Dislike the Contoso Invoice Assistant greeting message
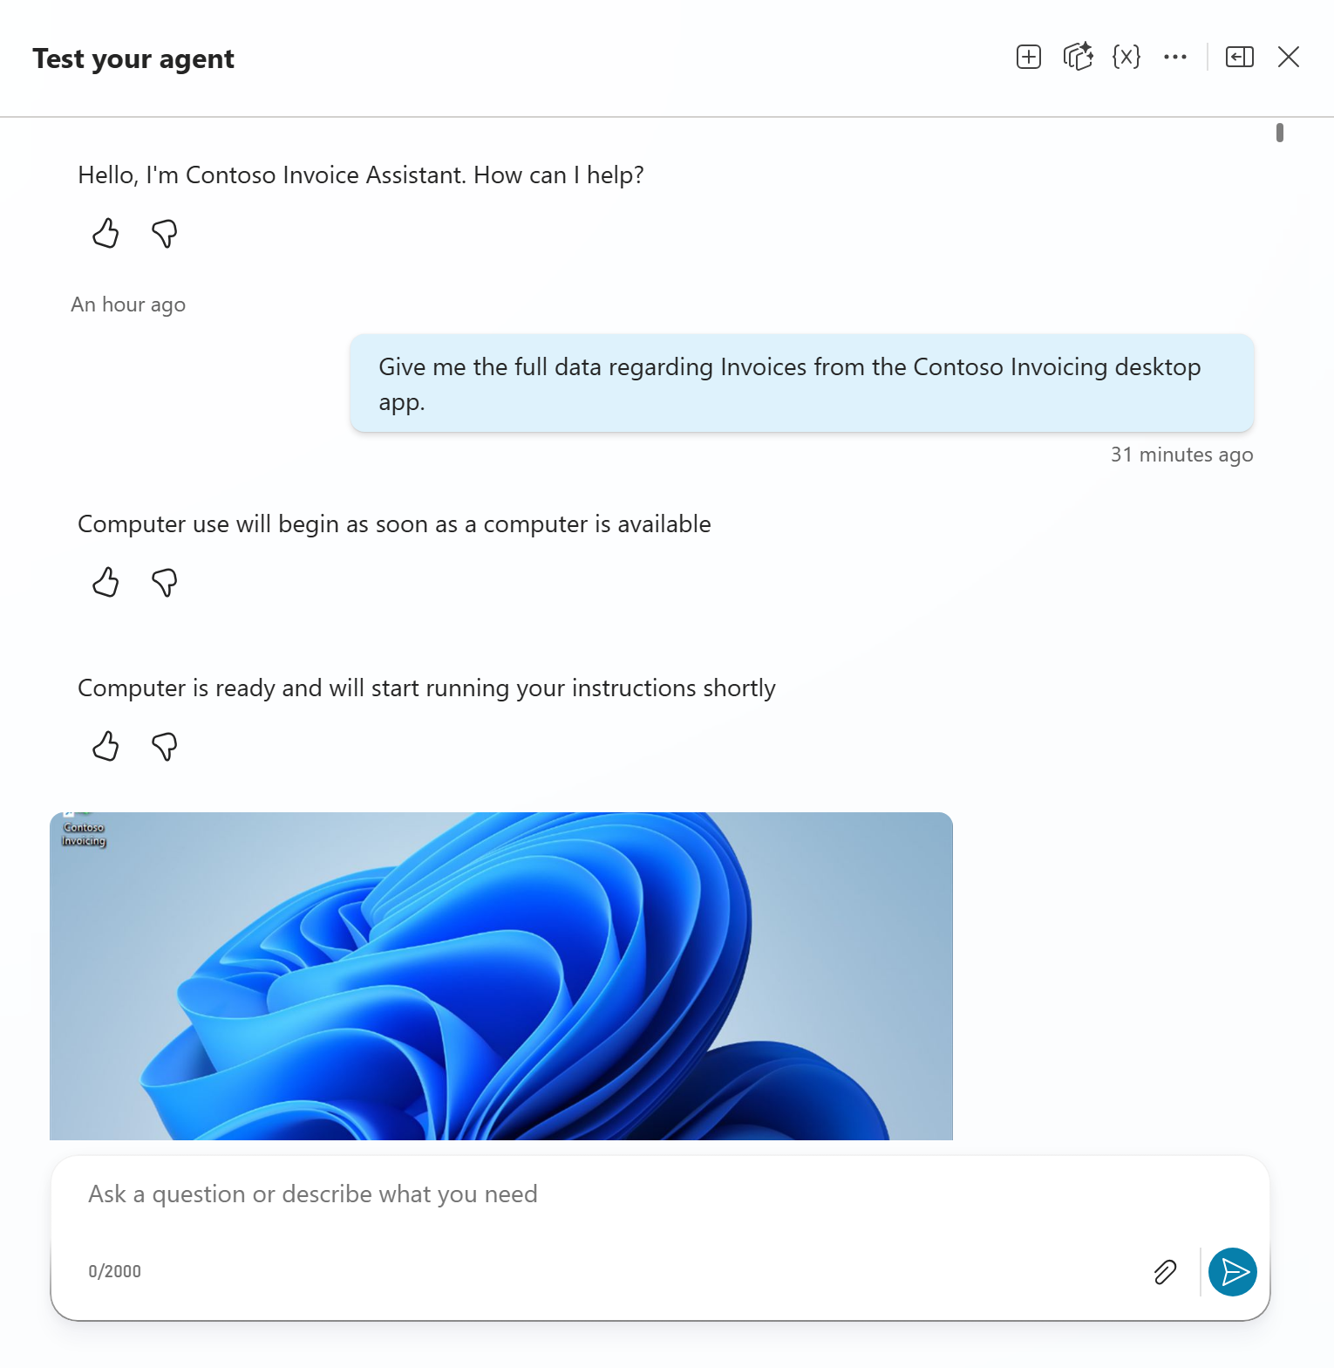1334x1368 pixels. [164, 234]
